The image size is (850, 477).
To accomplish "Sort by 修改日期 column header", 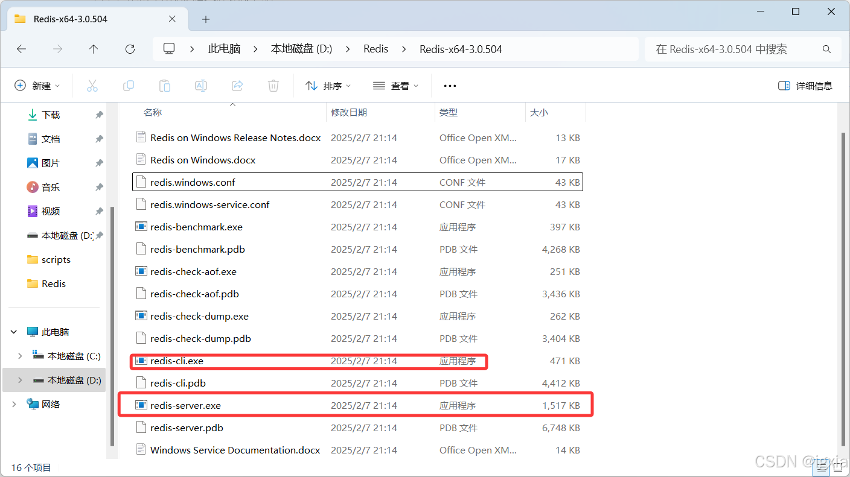I will tap(349, 112).
